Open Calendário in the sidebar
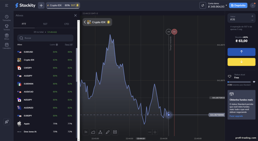 (x=6, y=46)
